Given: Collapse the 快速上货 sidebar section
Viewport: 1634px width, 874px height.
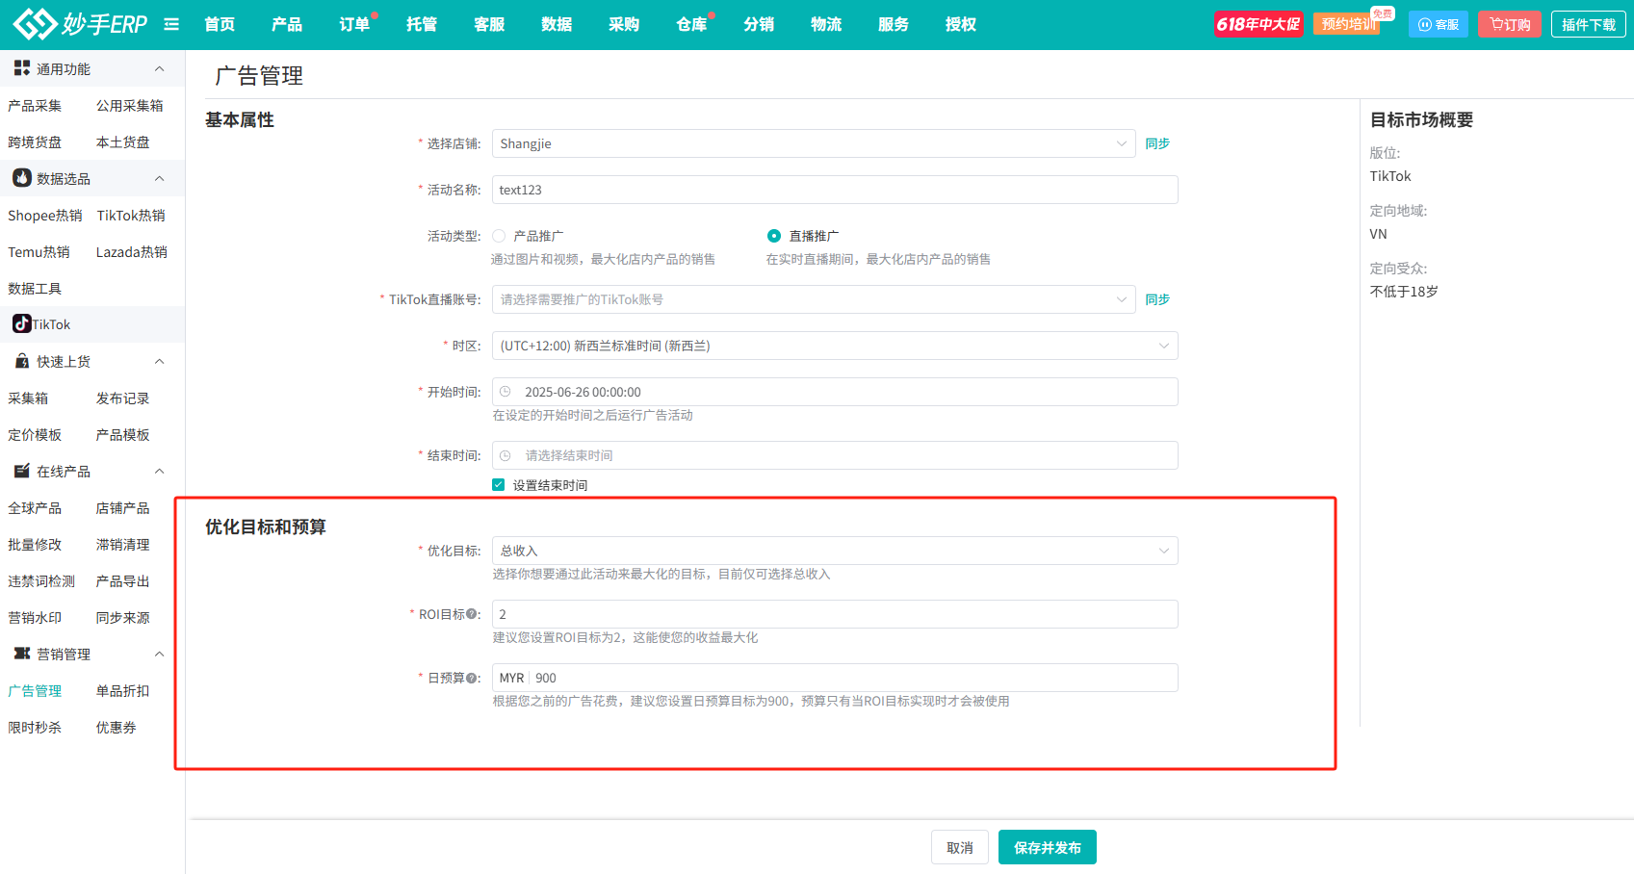Looking at the screenshot, I should (160, 361).
